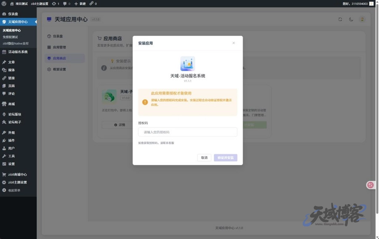This screenshot has height=239, width=379.
Task: Click the 天域-活动报名系统 app icon in the dialog
Action: 187,64
